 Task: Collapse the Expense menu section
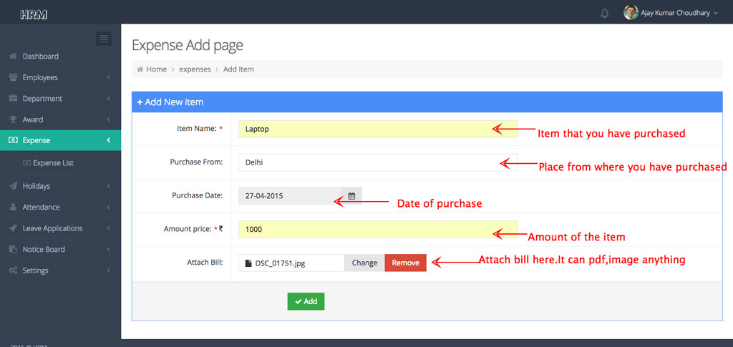tap(108, 140)
